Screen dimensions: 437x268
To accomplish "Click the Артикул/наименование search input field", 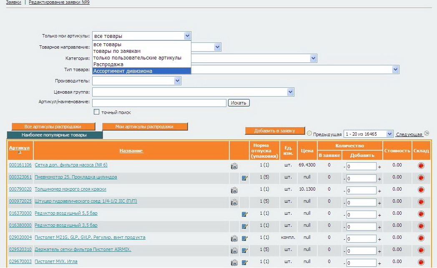I will [x=159, y=103].
